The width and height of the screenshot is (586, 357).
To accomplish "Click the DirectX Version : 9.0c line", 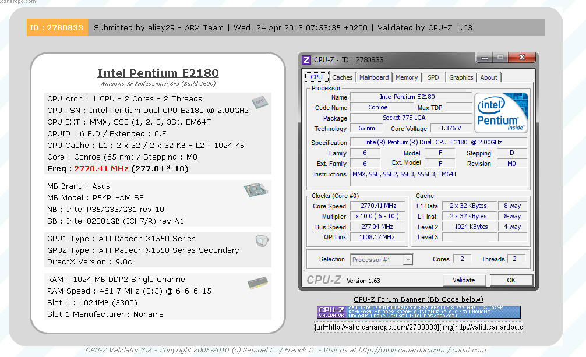I will (x=89, y=261).
